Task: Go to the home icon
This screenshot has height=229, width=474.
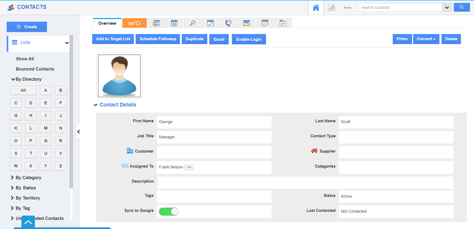Action: click(x=316, y=8)
